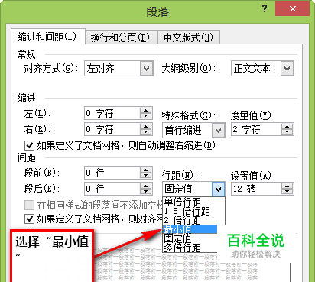This screenshot has width=315, height=282.
Task: Increase right indent with up arrow
Action: (x=146, y=127)
